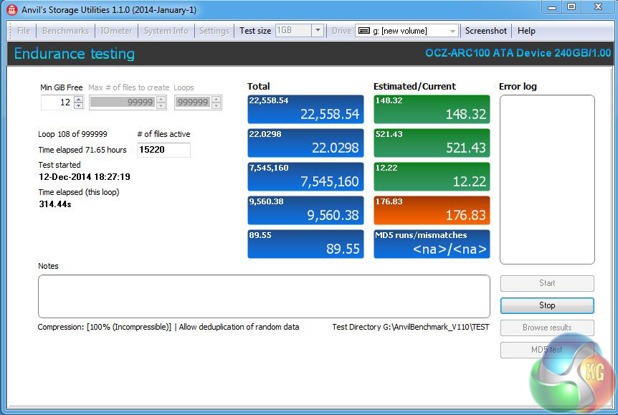Click the Error log list box
Image resolution: width=618 pixels, height=415 pixels.
coord(546,179)
